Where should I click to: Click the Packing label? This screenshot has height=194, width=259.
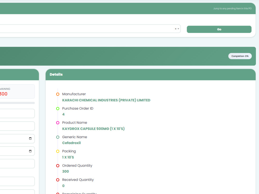pyautogui.click(x=69, y=151)
